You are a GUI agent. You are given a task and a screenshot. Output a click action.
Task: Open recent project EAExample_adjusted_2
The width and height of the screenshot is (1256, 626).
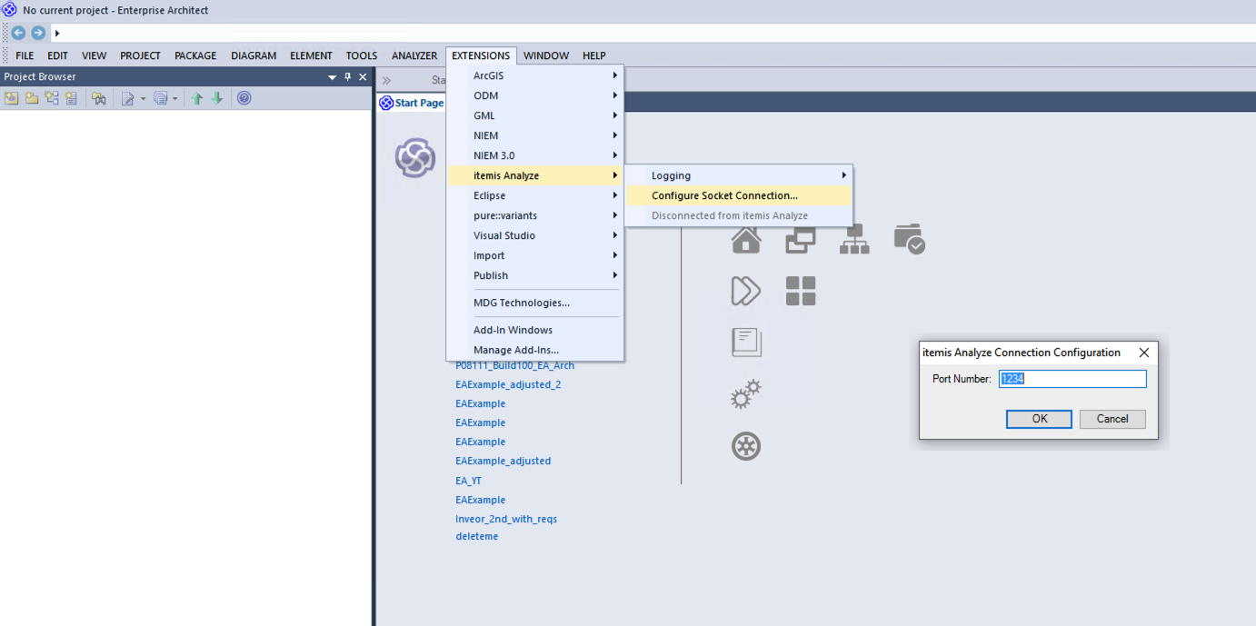508,384
